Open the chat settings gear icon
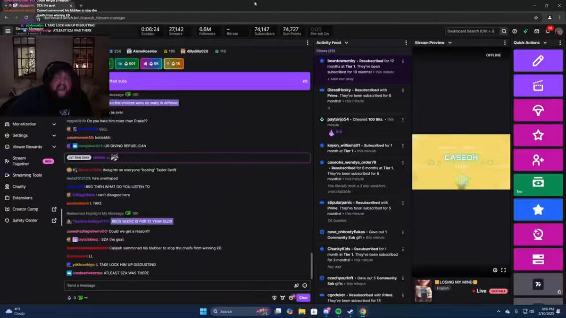This screenshot has width=566, height=318. (x=291, y=298)
